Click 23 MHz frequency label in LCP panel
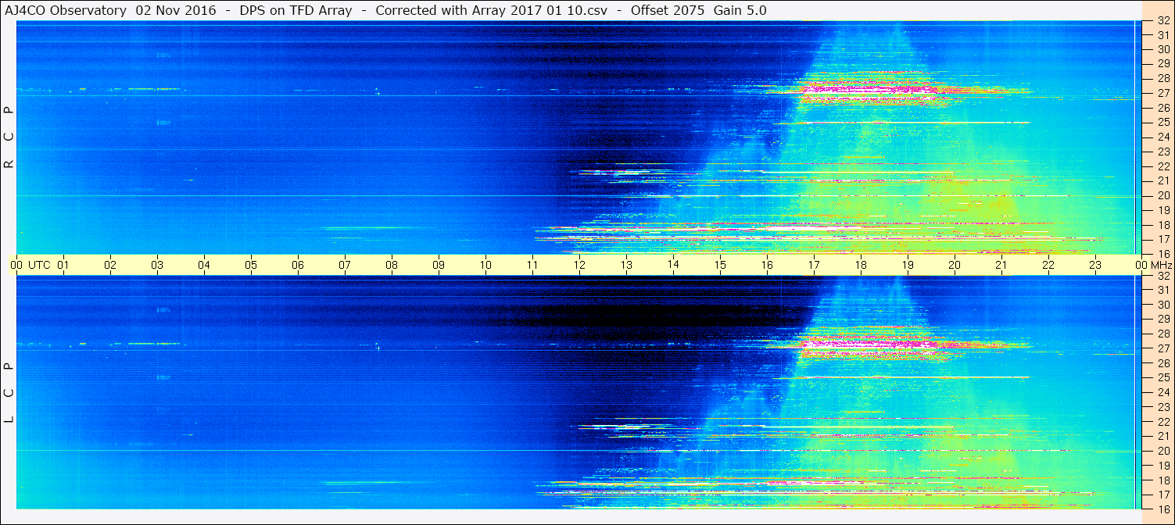The width and height of the screenshot is (1175, 525). coord(1163,407)
